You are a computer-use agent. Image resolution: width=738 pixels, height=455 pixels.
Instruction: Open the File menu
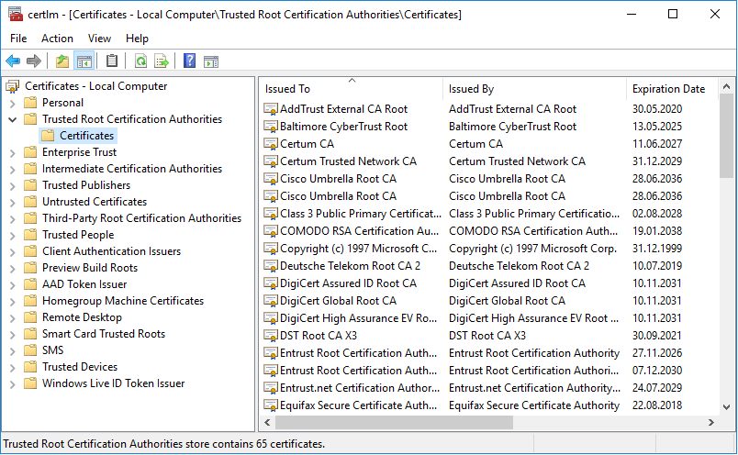pyautogui.click(x=18, y=39)
